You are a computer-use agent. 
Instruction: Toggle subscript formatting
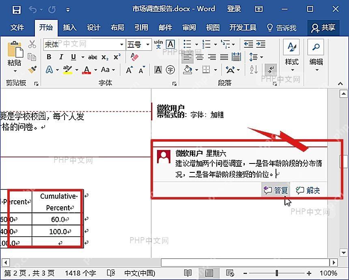pyautogui.click(x=105, y=57)
